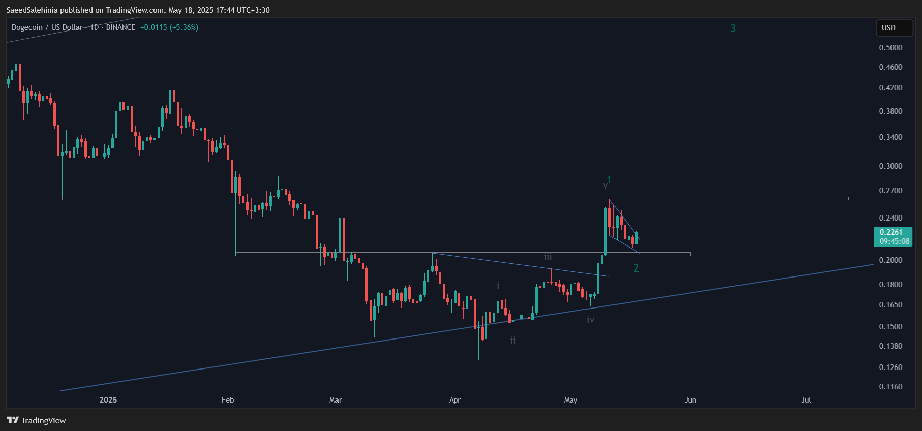Click the 0.3400 price axis label
Screen dimensions: 922x431
point(890,137)
